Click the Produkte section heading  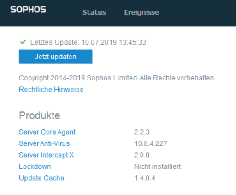click(40, 115)
